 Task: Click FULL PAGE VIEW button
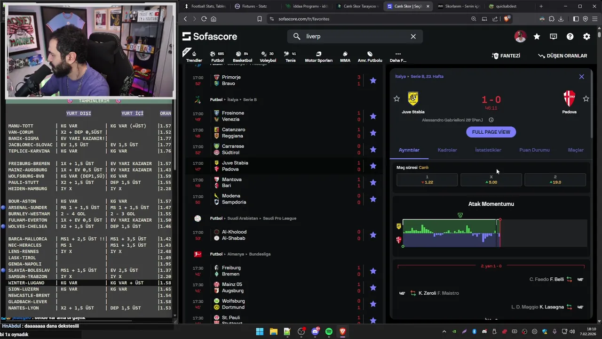tap(491, 132)
